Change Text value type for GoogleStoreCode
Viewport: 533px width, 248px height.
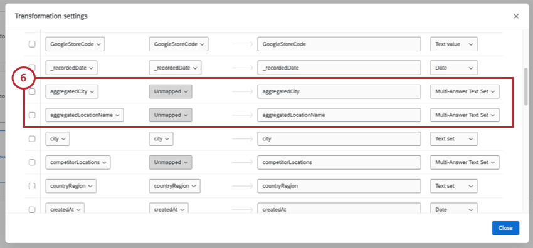(454, 44)
